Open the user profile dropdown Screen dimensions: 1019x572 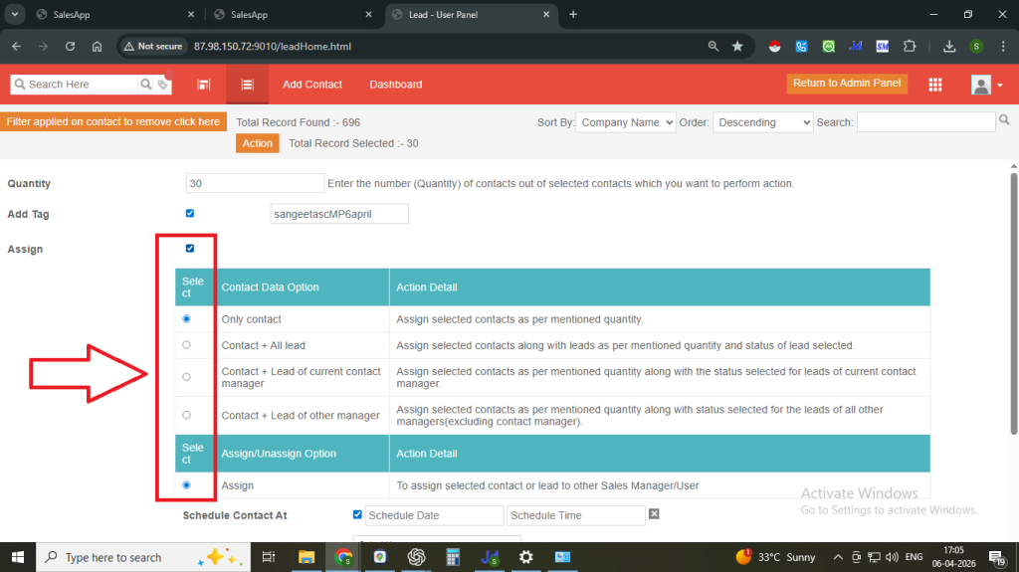(986, 86)
